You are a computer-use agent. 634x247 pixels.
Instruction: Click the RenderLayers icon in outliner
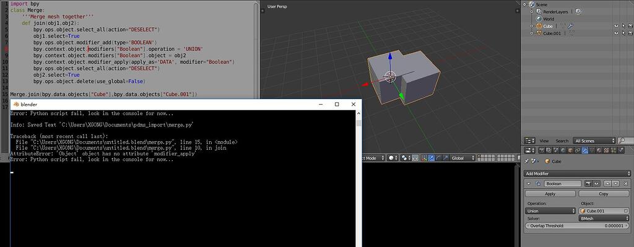pyautogui.click(x=539, y=11)
